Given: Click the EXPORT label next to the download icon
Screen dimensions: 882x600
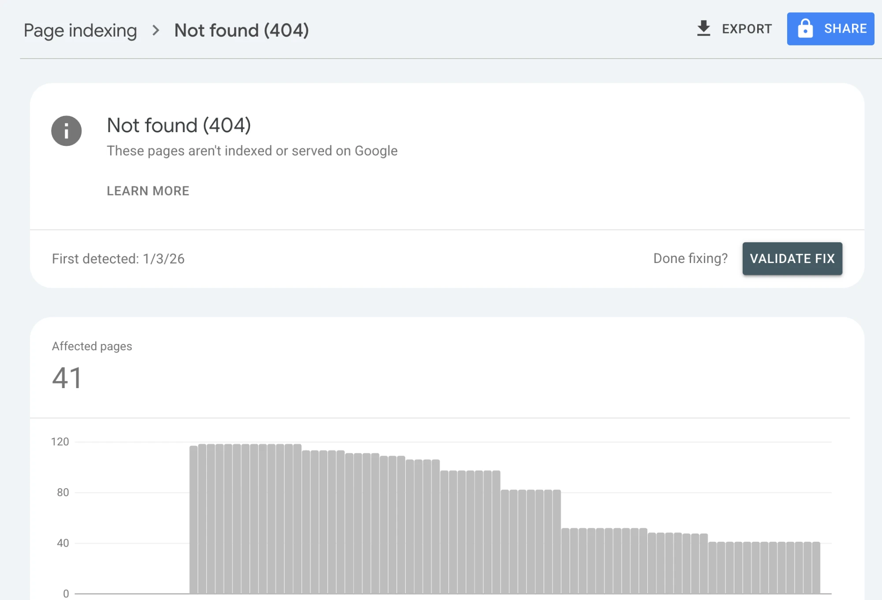Looking at the screenshot, I should point(747,29).
